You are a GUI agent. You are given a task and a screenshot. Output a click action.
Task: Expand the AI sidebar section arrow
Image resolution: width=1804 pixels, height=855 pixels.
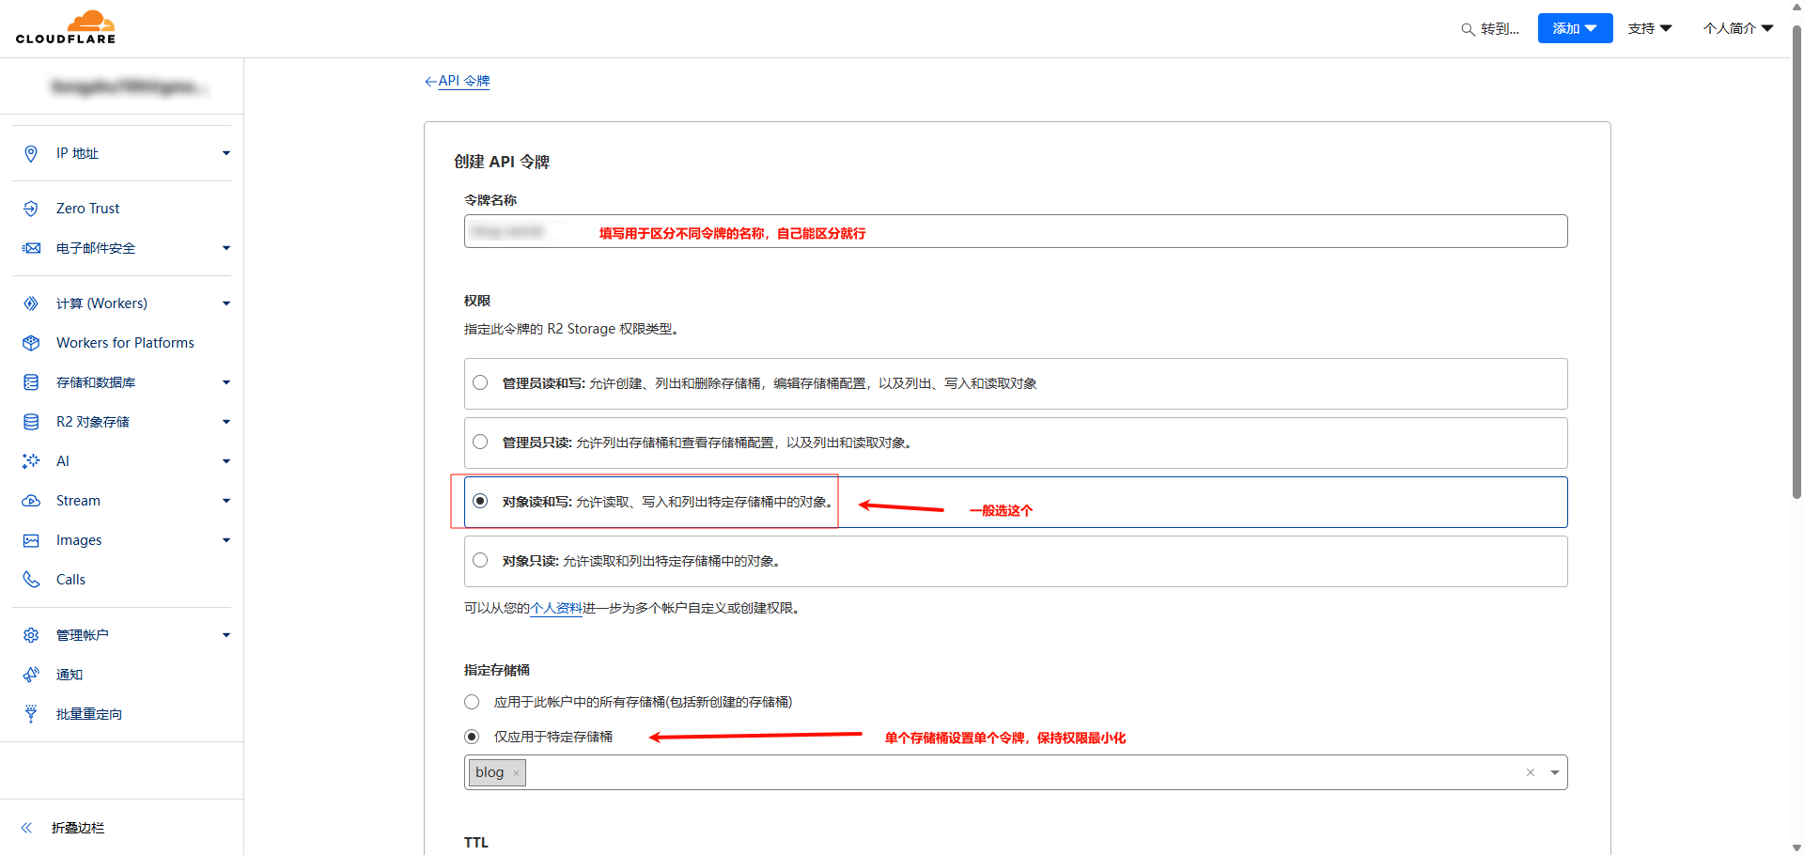pyautogui.click(x=225, y=461)
